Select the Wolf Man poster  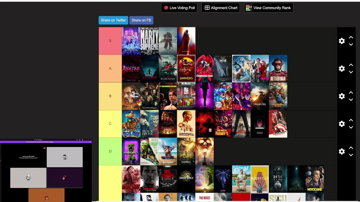(296, 179)
